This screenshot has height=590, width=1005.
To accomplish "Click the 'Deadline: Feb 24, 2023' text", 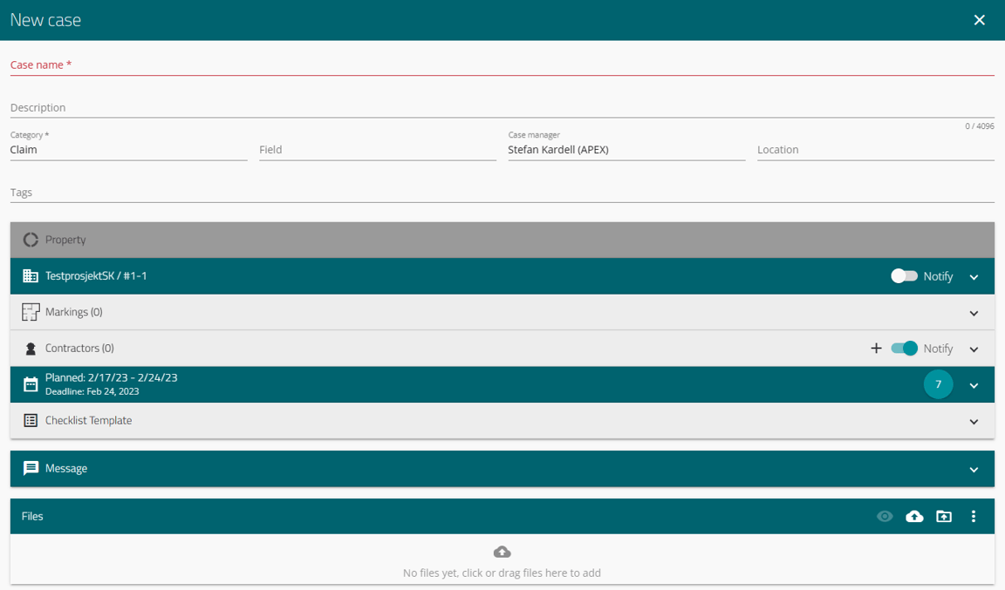I will coord(92,391).
